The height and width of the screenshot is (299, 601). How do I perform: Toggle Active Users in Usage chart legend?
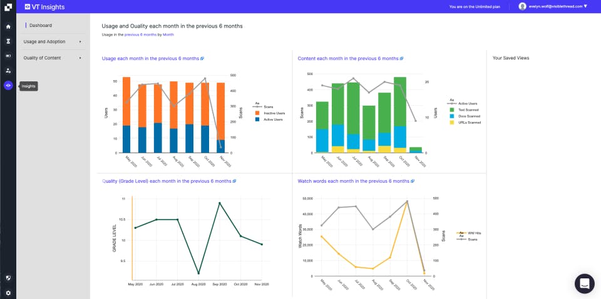(269, 119)
